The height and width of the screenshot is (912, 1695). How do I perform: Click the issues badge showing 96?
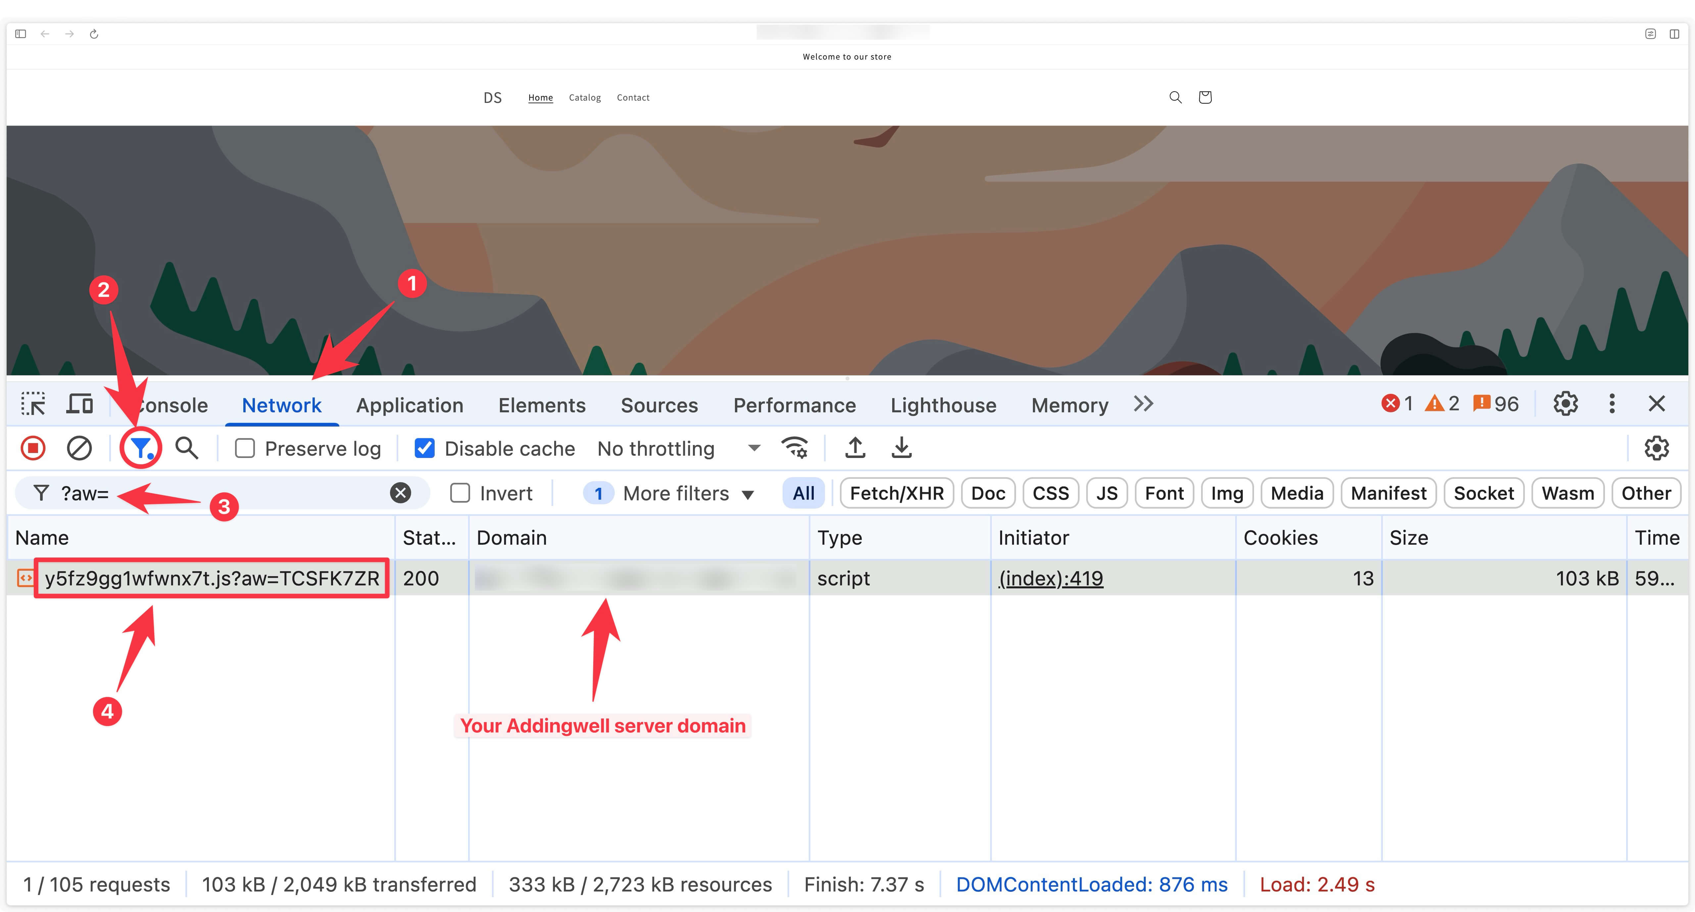[x=1496, y=404]
